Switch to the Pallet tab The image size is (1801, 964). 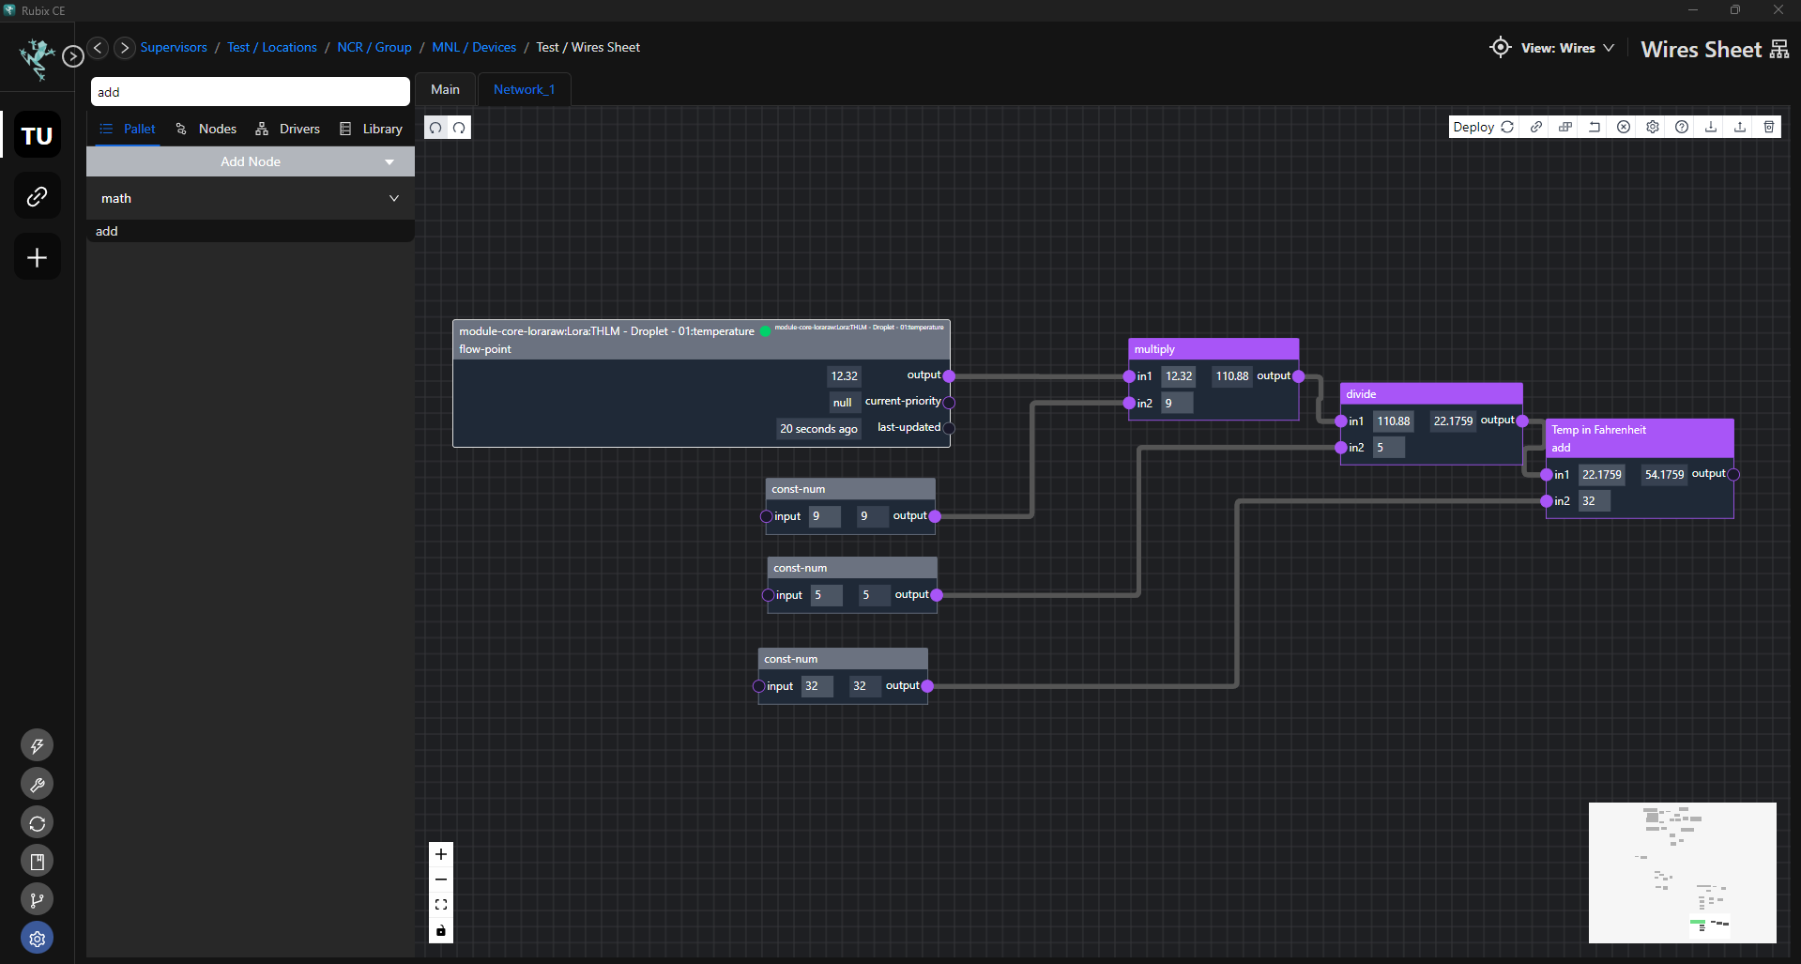128,129
